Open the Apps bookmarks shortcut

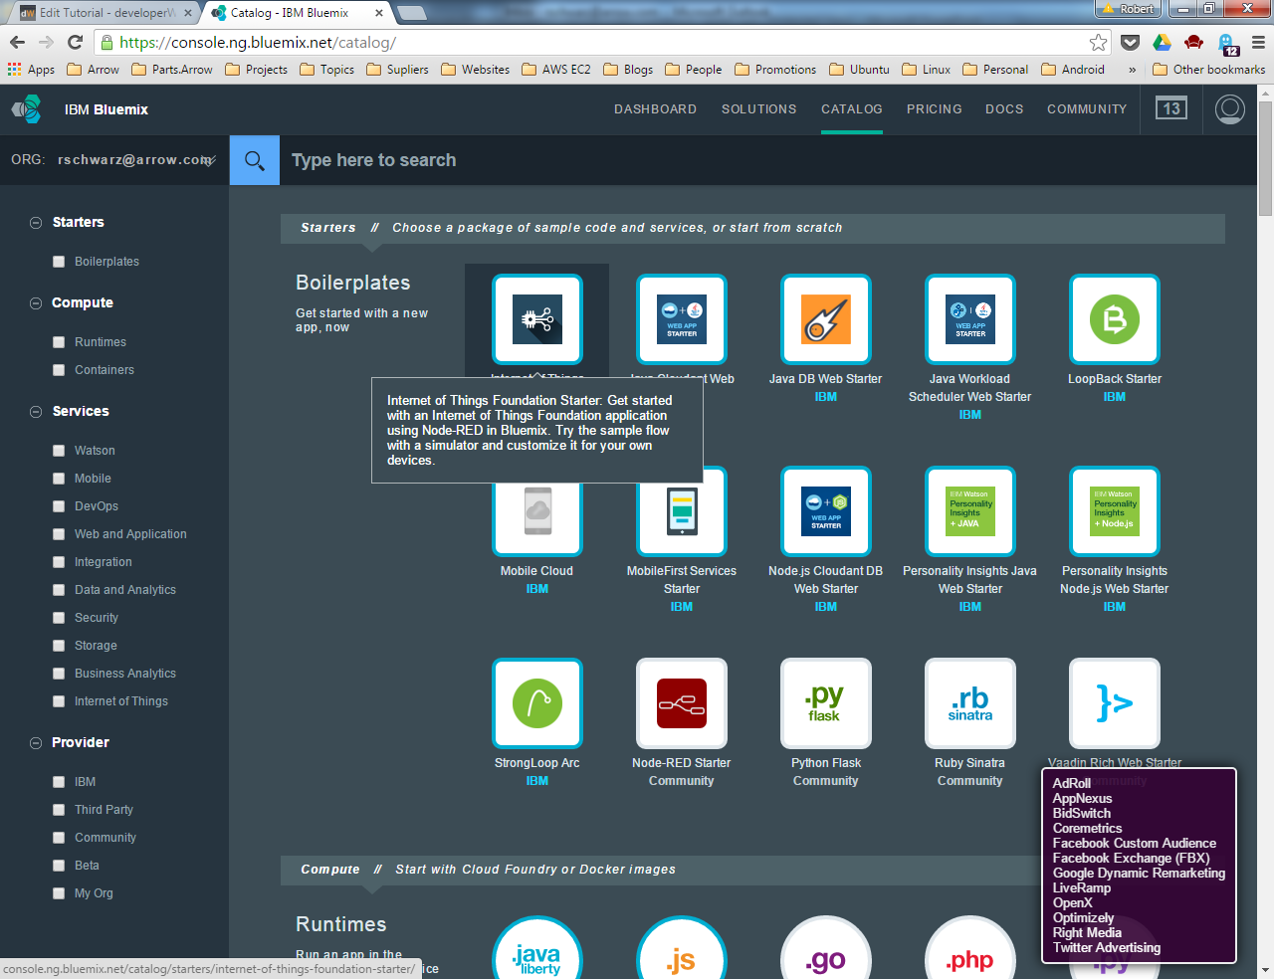pos(31,70)
